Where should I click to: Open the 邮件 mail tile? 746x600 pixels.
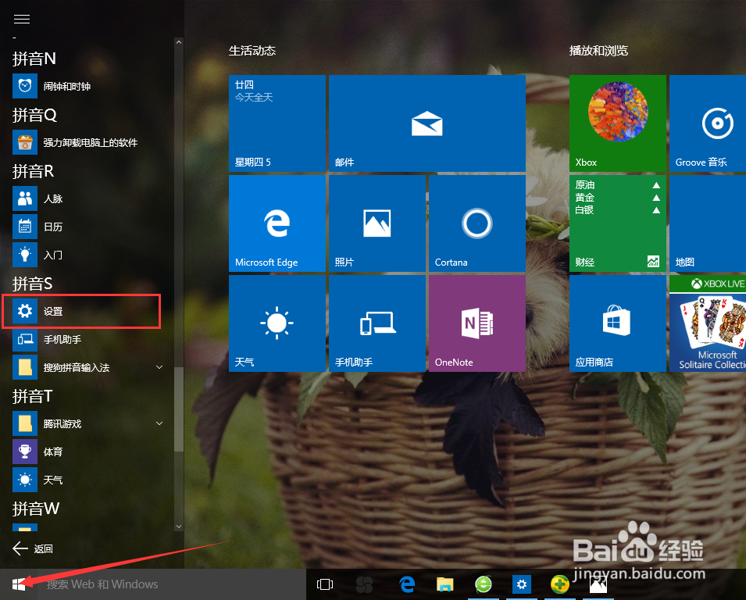pos(427,123)
